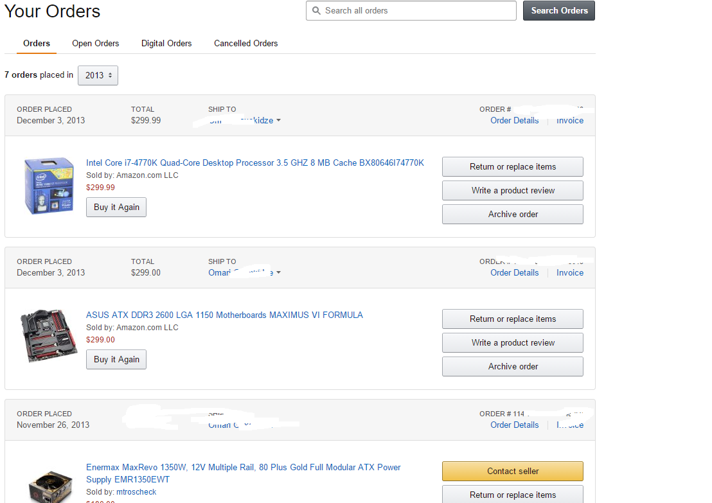Return or replace the ASUS motherboard
This screenshot has height=503, width=712.
[512, 319]
